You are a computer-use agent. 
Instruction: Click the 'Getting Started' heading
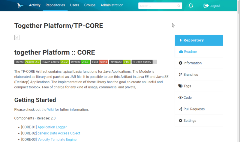35,100
